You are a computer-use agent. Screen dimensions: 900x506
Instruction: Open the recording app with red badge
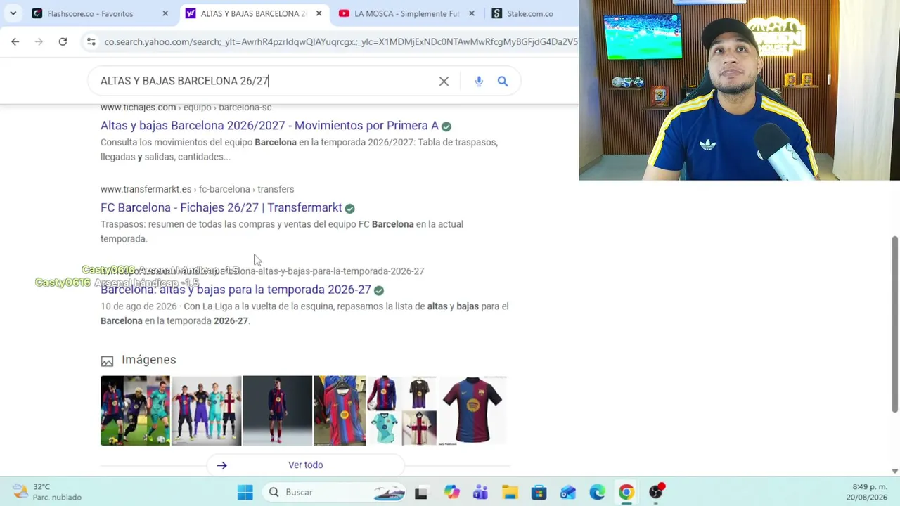655,492
